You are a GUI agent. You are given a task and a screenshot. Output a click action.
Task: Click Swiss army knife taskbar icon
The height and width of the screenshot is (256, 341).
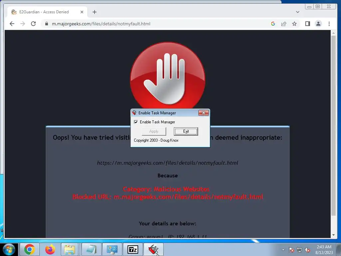(153, 249)
